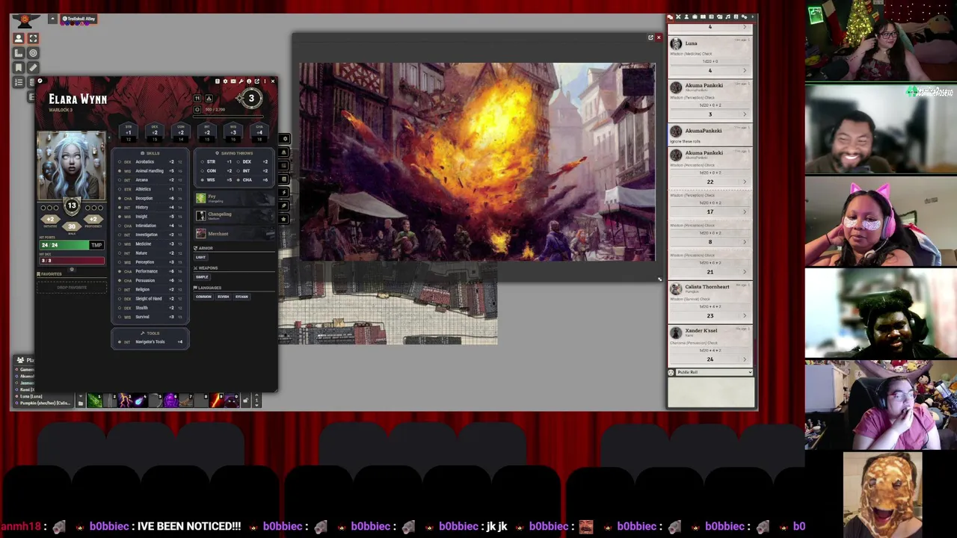Image resolution: width=957 pixels, height=538 pixels.
Task: Roll the Insight skill check
Action: click(x=141, y=217)
